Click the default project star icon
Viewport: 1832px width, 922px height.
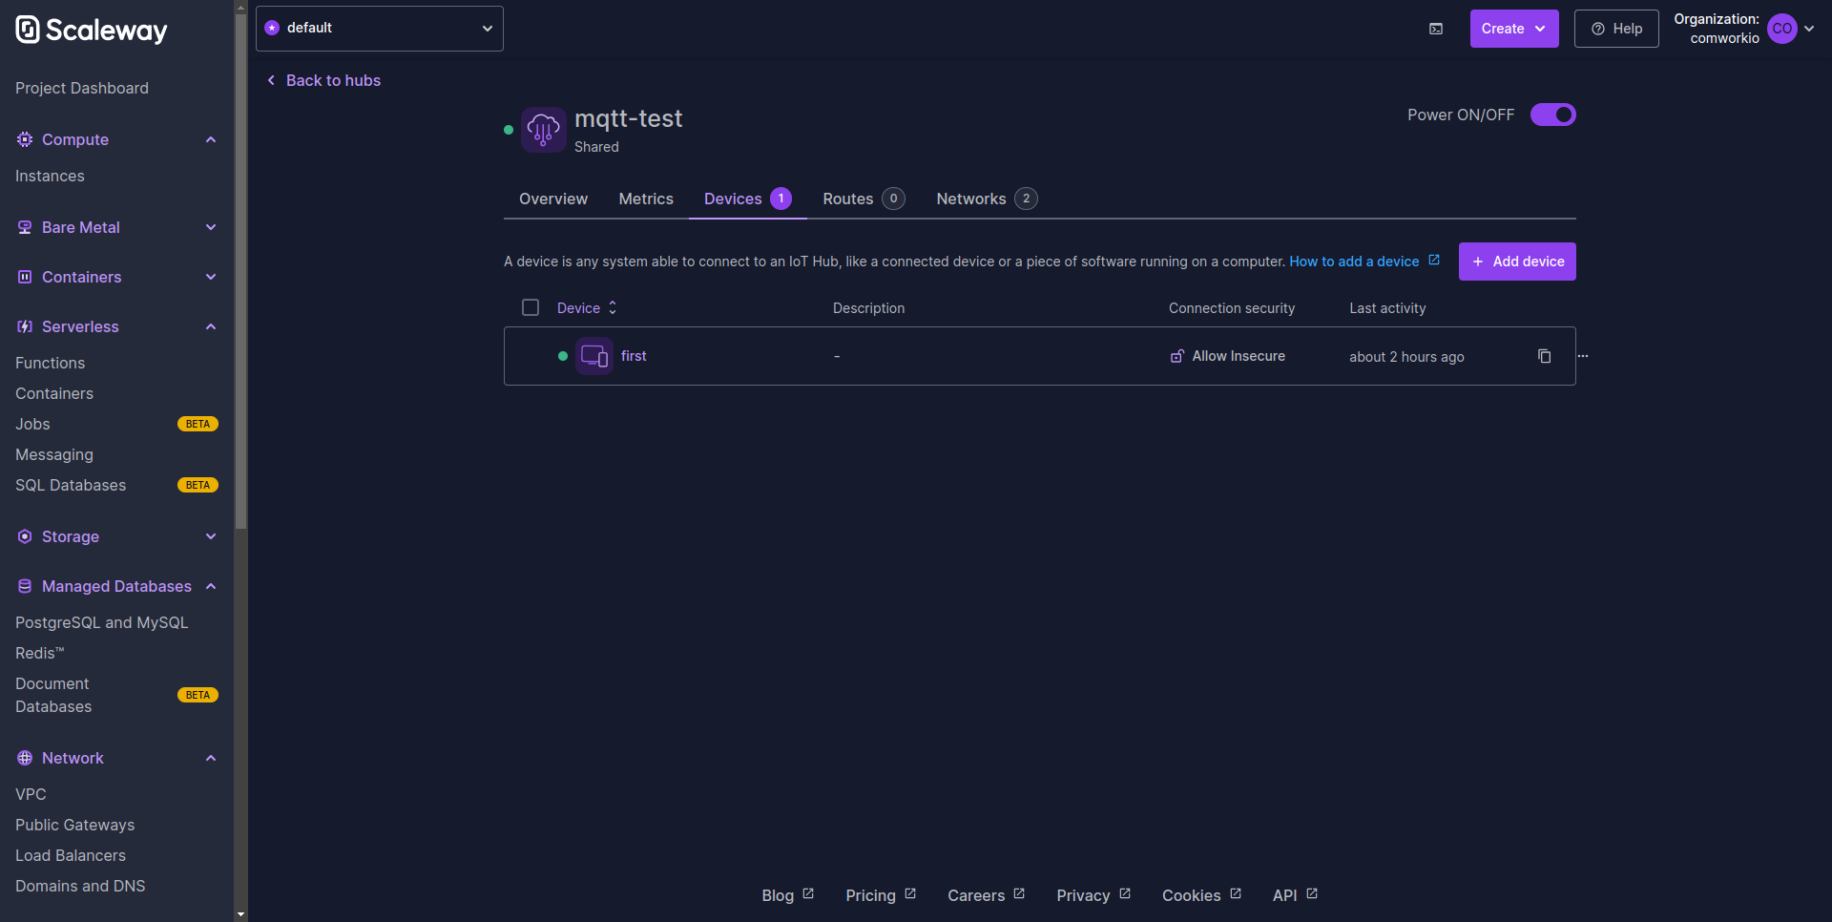point(272,28)
